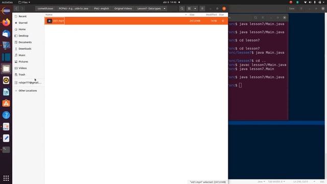The height and width of the screenshot is (184, 327).
Task: Toggle the grid view button in Files
Action: pos(190,9)
